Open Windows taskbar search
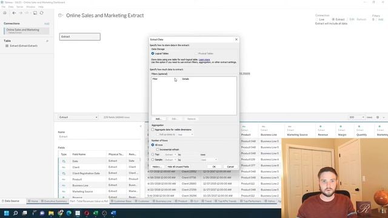388x218 pixels. tap(15, 213)
